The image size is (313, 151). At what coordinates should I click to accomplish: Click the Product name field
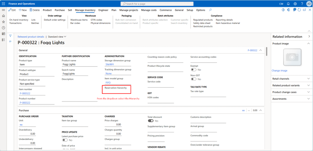point(80,65)
